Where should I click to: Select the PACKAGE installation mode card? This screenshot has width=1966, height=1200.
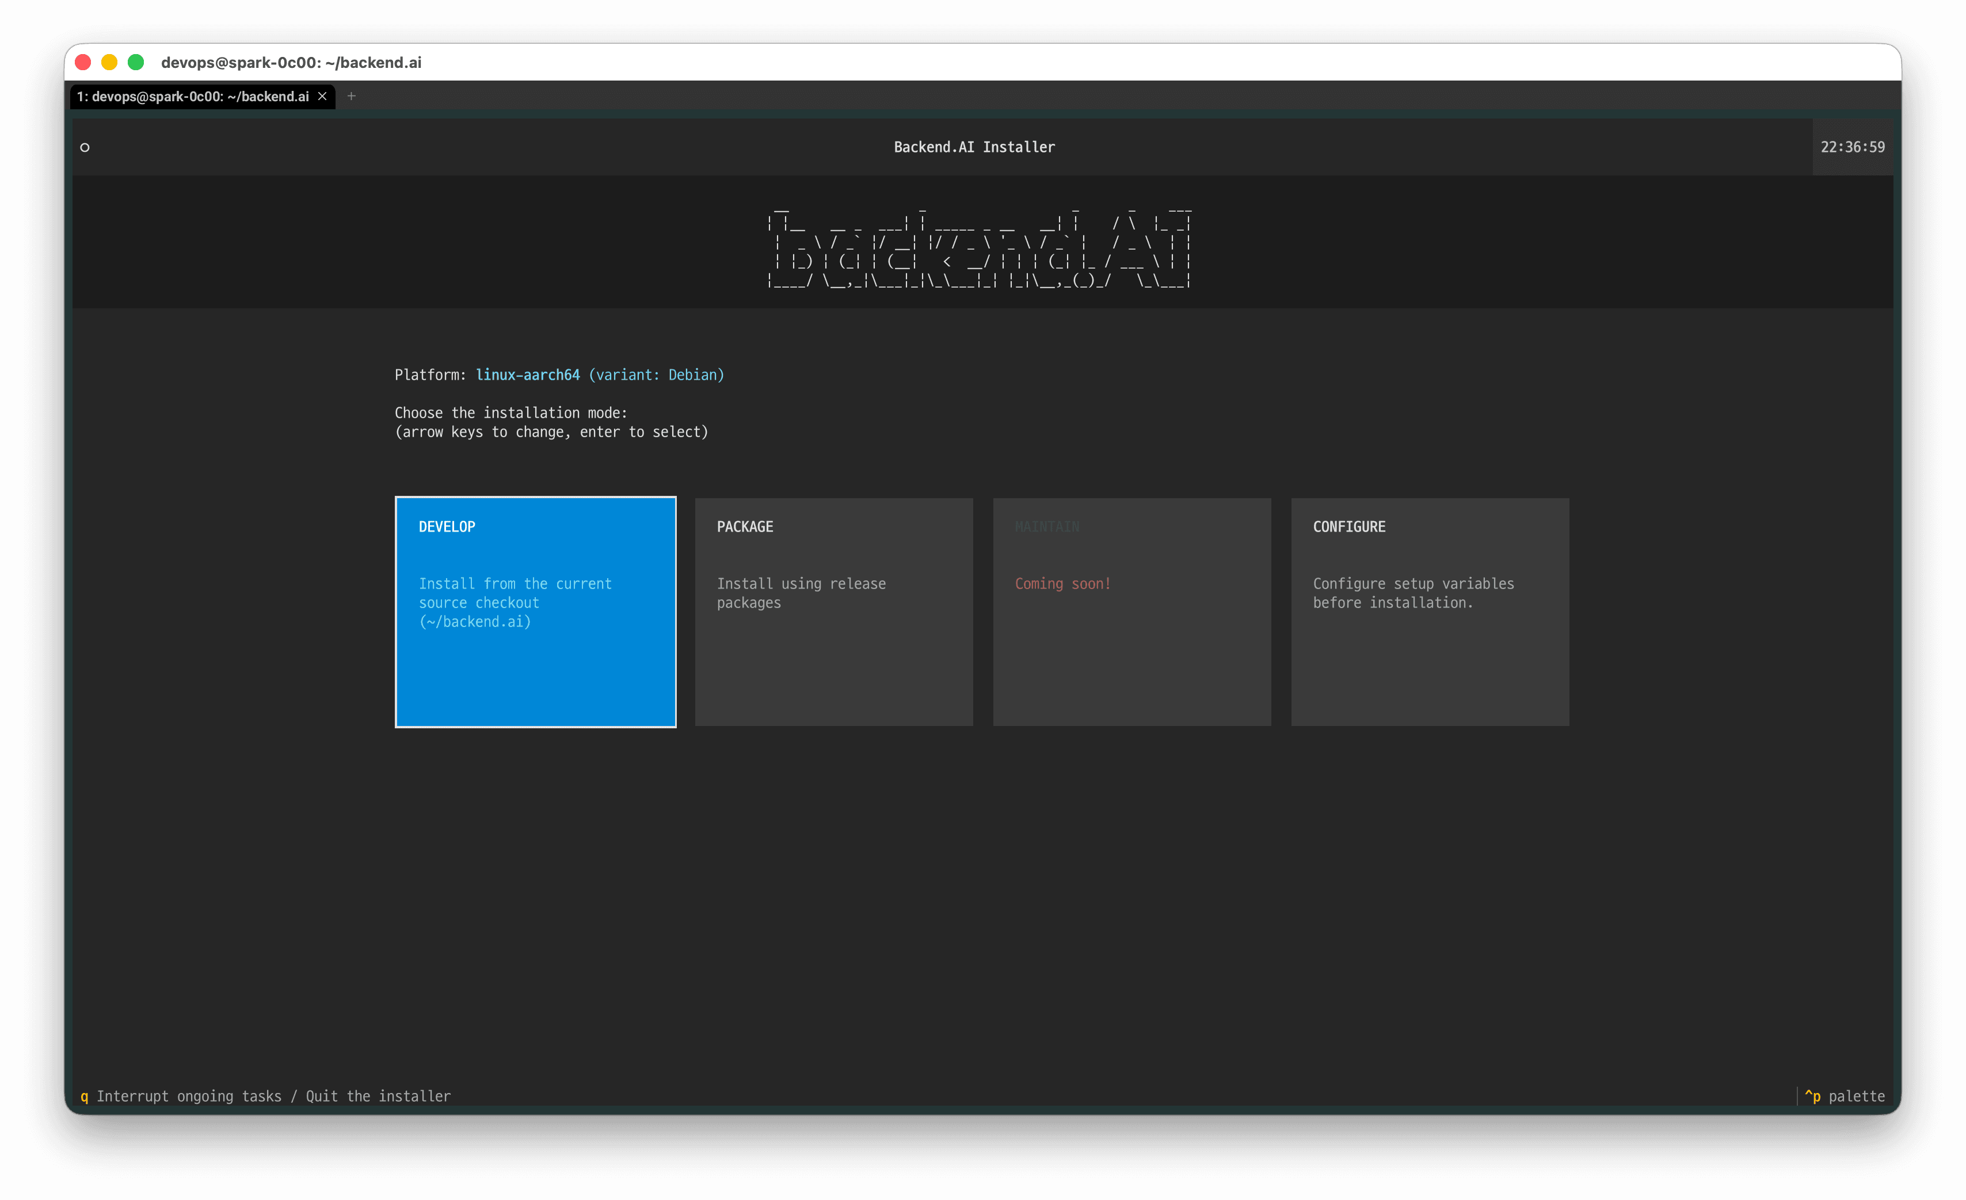pyautogui.click(x=834, y=612)
